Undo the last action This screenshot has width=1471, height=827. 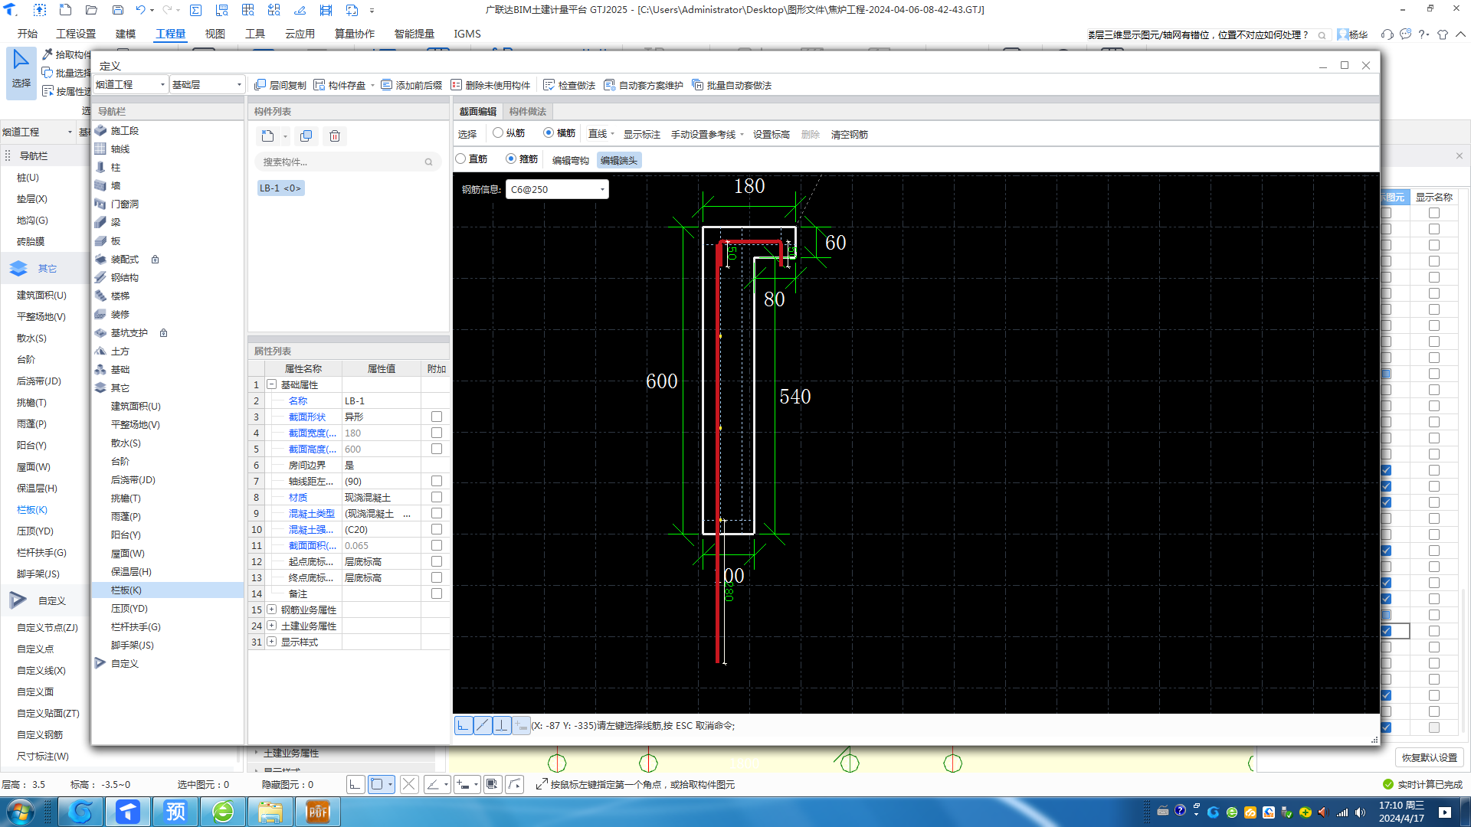[140, 10]
